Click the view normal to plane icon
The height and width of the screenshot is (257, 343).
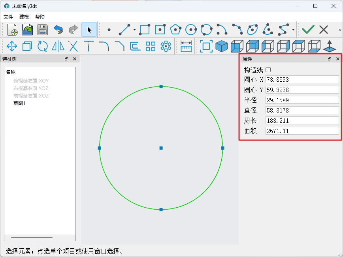pyautogui.click(x=330, y=46)
